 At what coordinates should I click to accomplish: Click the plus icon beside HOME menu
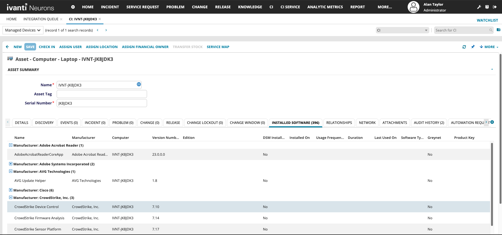[73, 7]
